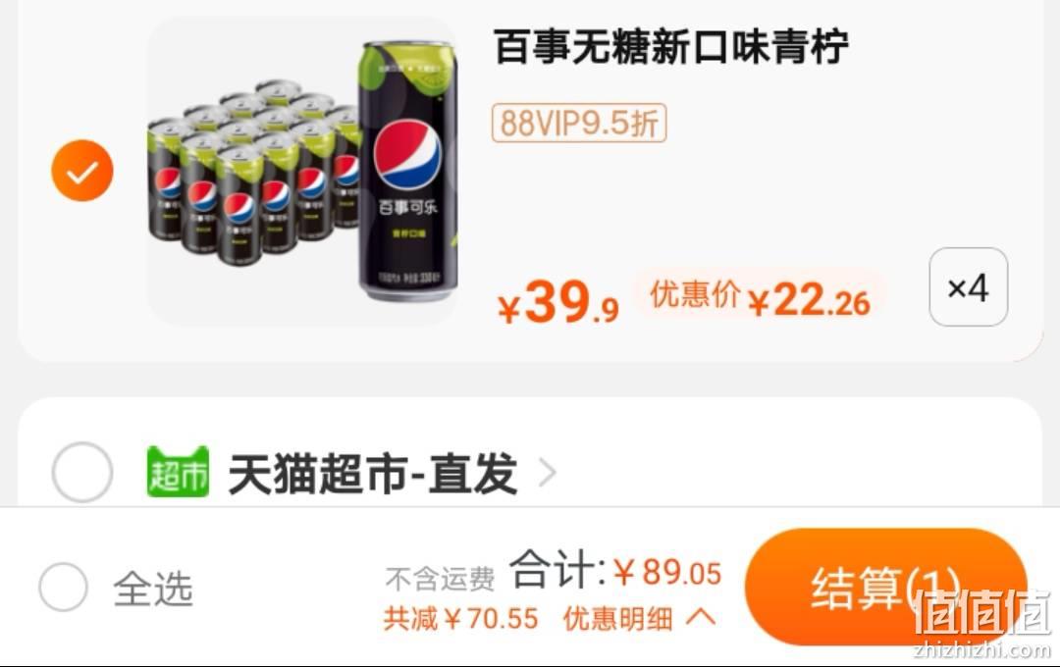Toggle the 全选 select-all circle
The height and width of the screenshot is (667, 1060).
pyautogui.click(x=63, y=587)
